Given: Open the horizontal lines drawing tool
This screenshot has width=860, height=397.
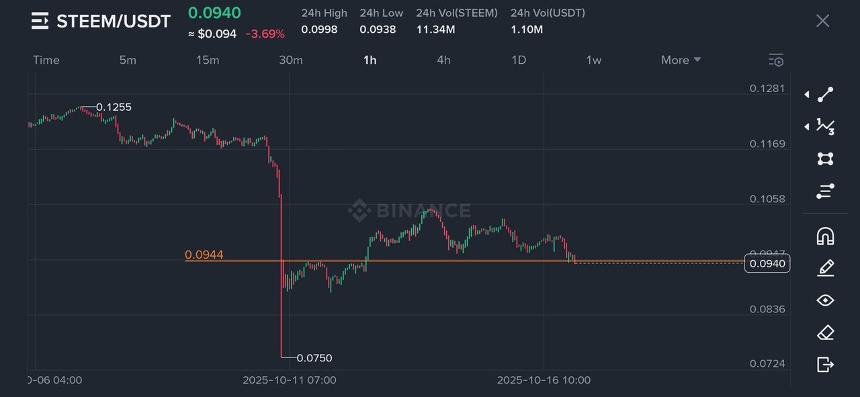Looking at the screenshot, I should tap(826, 191).
